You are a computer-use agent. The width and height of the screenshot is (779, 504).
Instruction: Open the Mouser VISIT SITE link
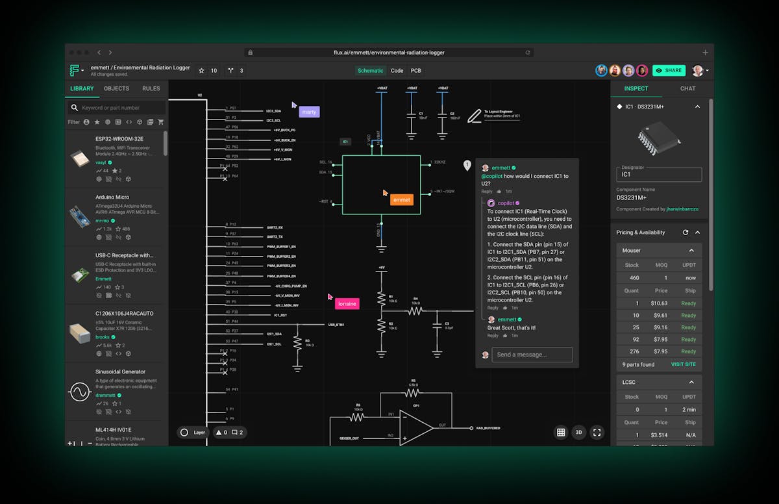[x=684, y=364]
